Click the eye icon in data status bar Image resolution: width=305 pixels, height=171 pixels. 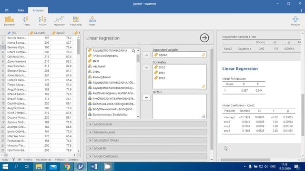20,160
